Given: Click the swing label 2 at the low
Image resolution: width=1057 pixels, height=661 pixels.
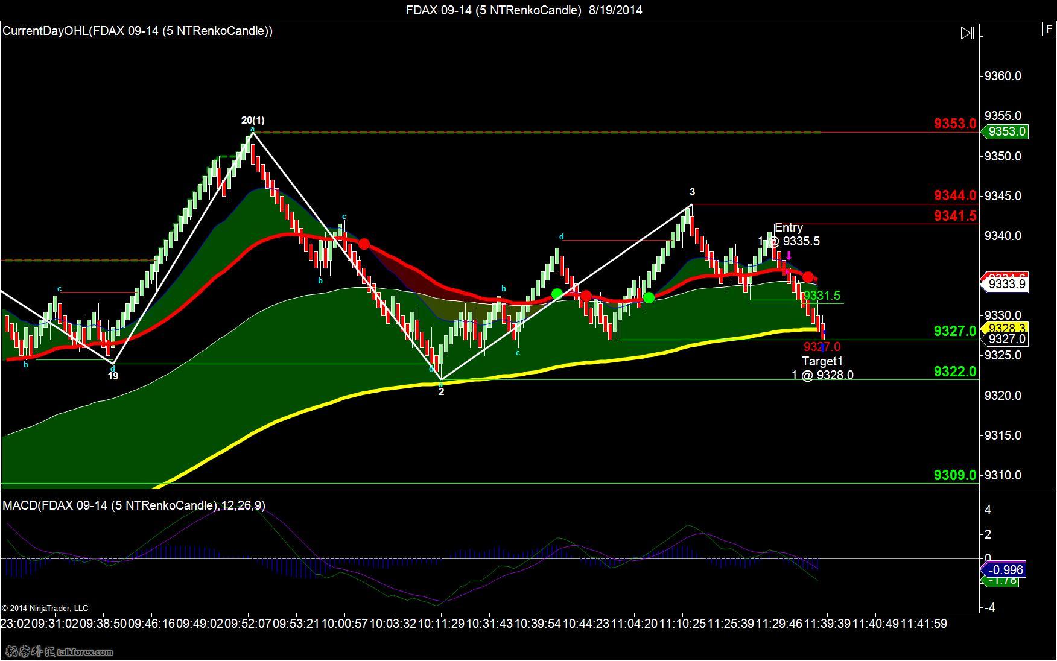Looking at the screenshot, I should pyautogui.click(x=441, y=391).
